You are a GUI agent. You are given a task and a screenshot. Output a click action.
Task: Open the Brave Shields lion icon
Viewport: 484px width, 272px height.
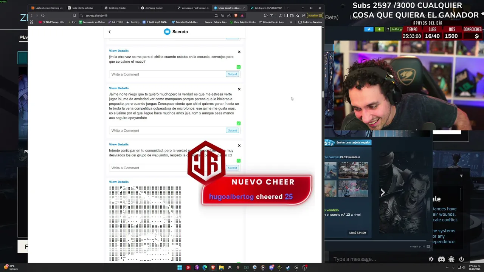pyautogui.click(x=236, y=15)
